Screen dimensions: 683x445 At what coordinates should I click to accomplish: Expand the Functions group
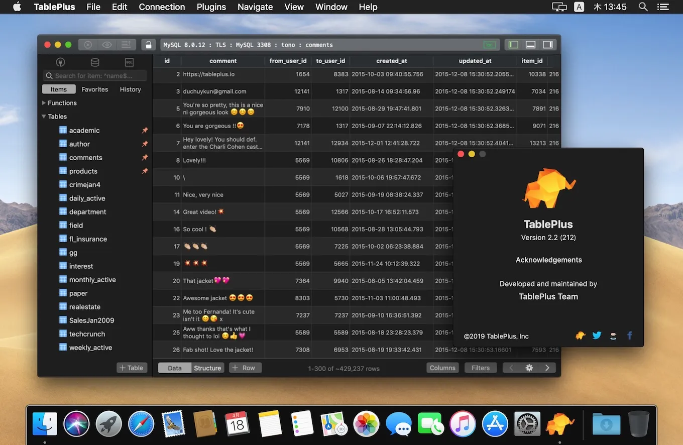(44, 103)
